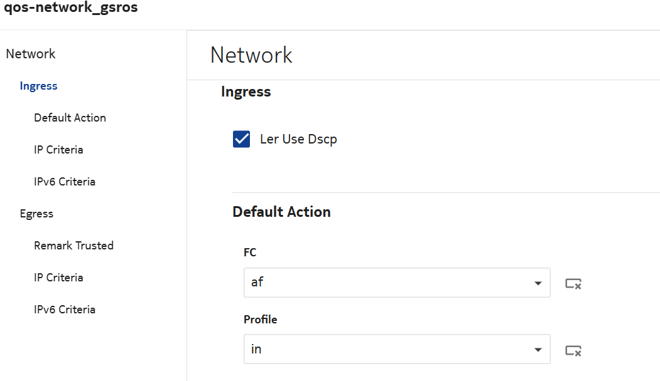Open IPv6 Criteria under Egress

coord(65,310)
